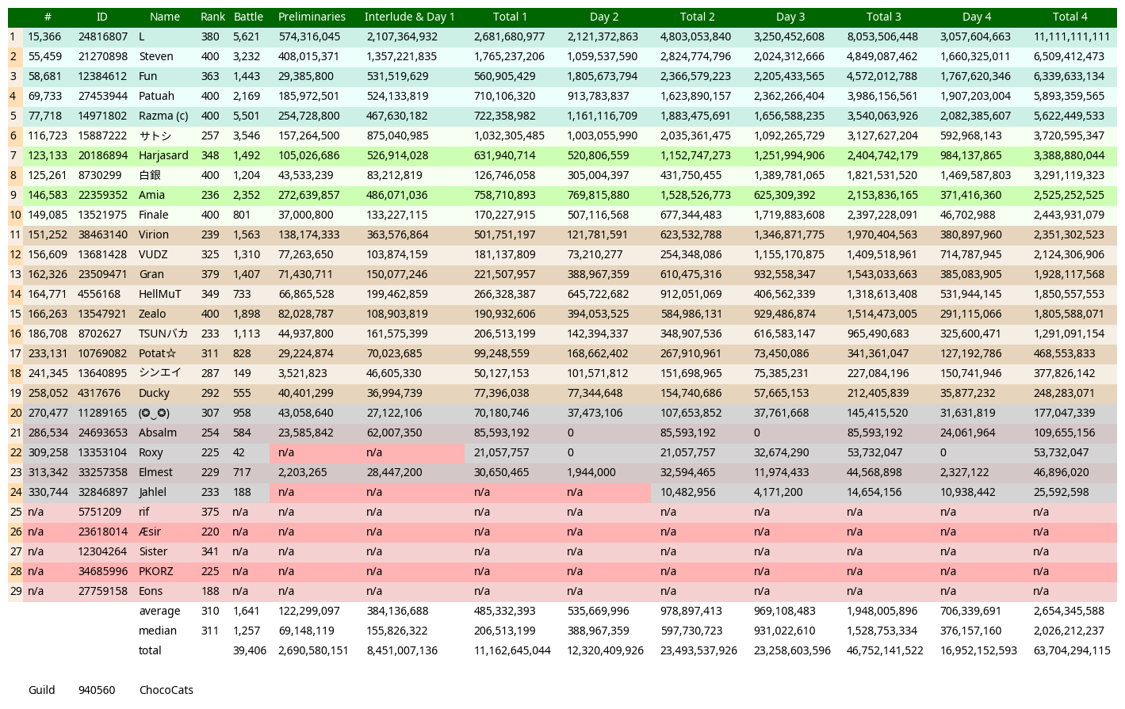This screenshot has width=1125, height=709.
Task: Select the Day 4 value 984,137,865
Action: (x=971, y=155)
